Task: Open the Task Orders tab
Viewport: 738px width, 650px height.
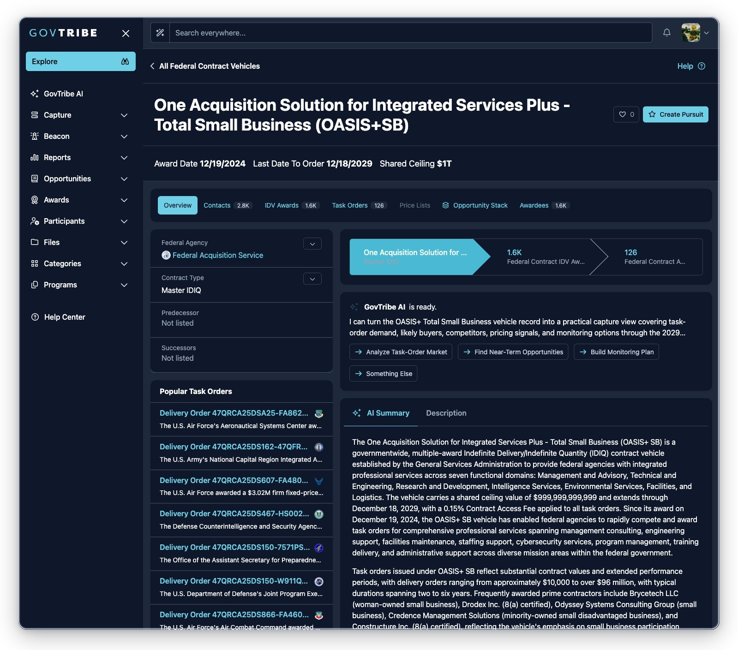Action: point(360,205)
